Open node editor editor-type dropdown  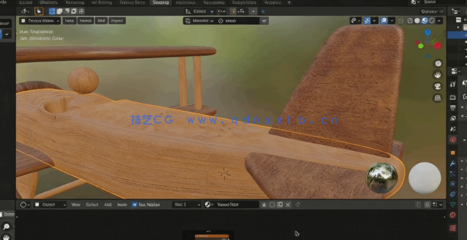click(x=24, y=204)
